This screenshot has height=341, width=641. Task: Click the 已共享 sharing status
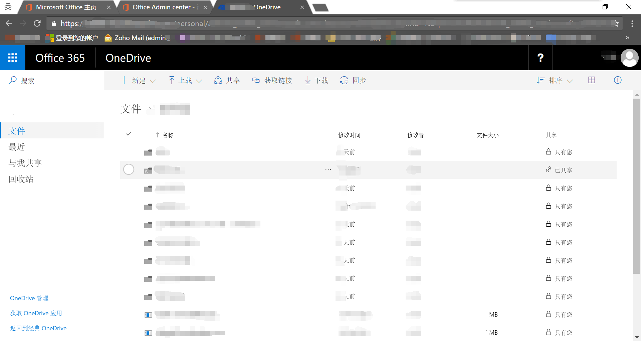pyautogui.click(x=559, y=170)
